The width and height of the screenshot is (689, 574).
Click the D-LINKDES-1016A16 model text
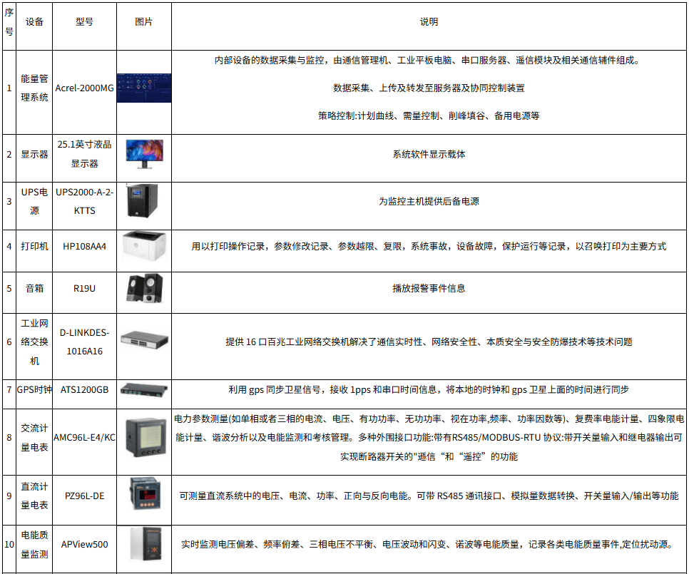pyautogui.click(x=84, y=342)
